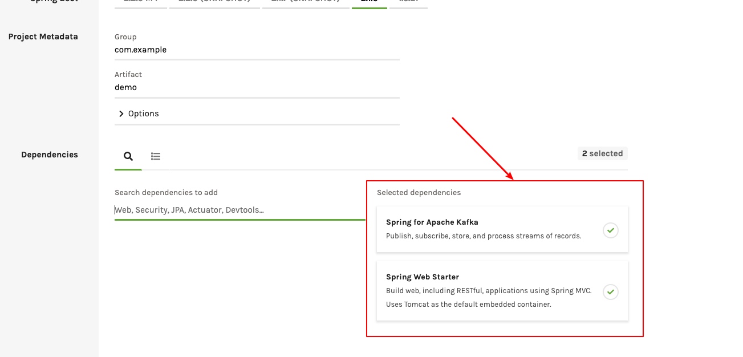
Task: Uncheck the Spring for Apache Kafka checkmark
Action: click(611, 230)
